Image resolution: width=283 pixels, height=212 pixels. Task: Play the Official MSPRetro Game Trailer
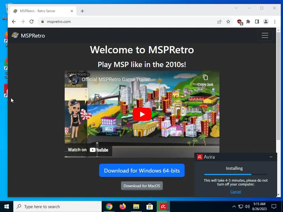[142, 114]
